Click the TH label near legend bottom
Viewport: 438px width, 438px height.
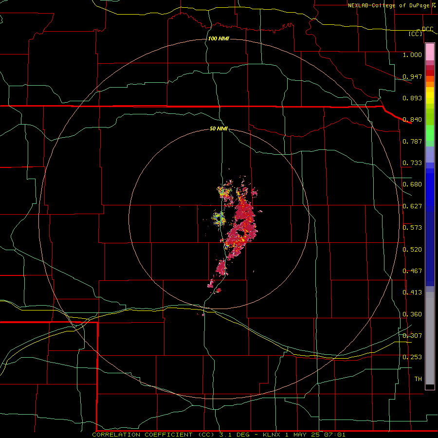pyautogui.click(x=418, y=379)
